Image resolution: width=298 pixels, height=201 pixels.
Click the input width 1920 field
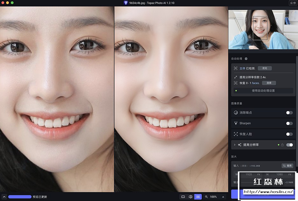[249, 174]
